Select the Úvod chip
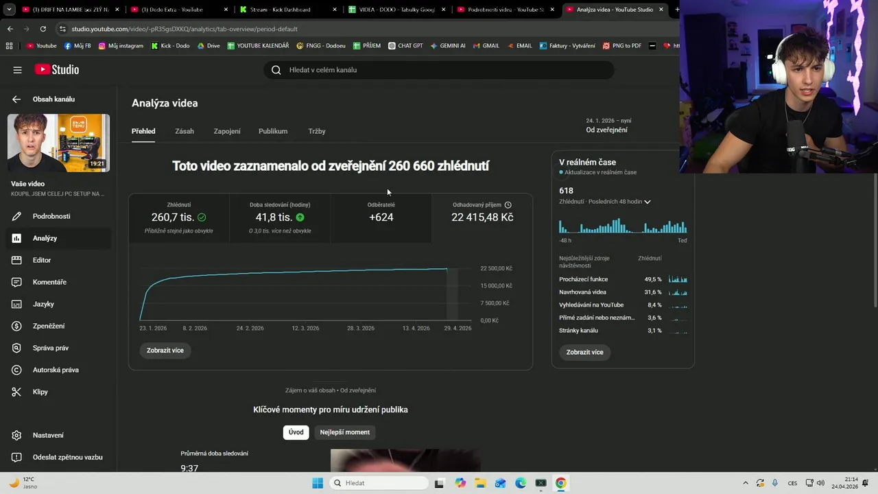The width and height of the screenshot is (878, 494). click(296, 432)
